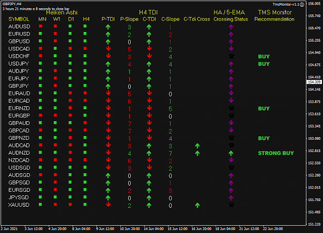Viewport: 323px width, 233px height.
Task: Click XAUUSD D1 red square
Action: point(70,205)
